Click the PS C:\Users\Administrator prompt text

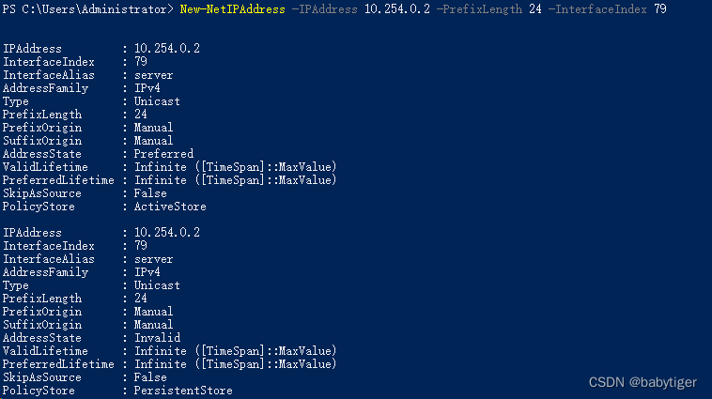pos(86,8)
